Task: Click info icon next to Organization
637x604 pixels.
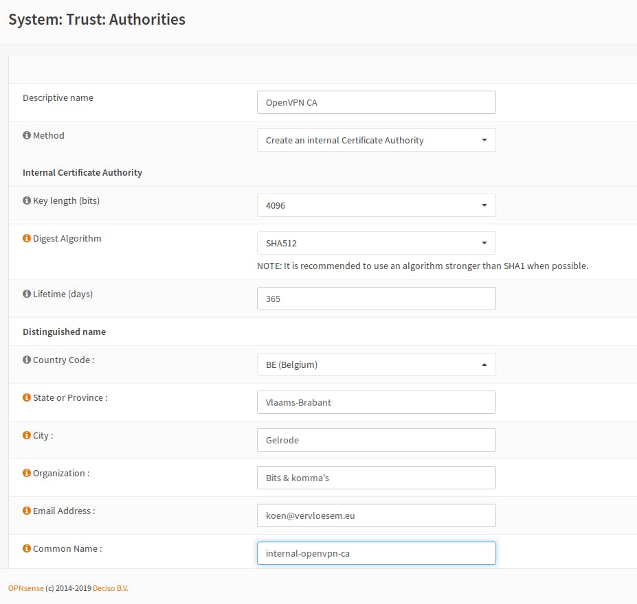Action: (27, 474)
